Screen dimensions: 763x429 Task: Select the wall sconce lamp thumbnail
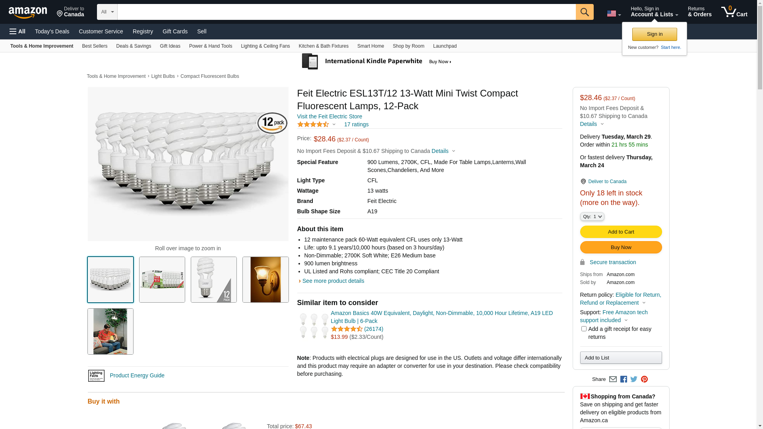pos(265,280)
